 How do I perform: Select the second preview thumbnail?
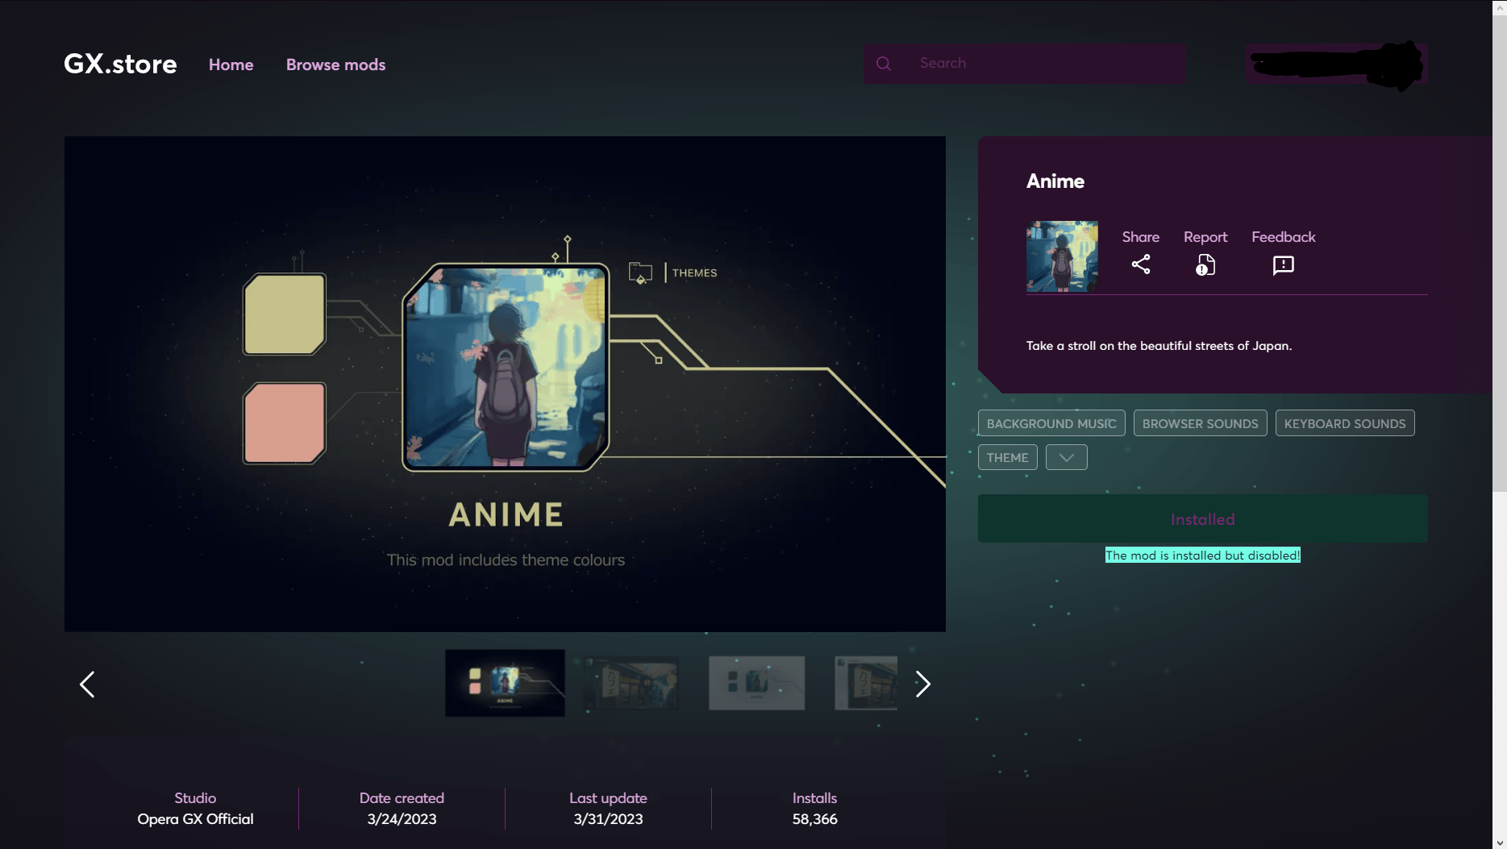[x=631, y=683]
